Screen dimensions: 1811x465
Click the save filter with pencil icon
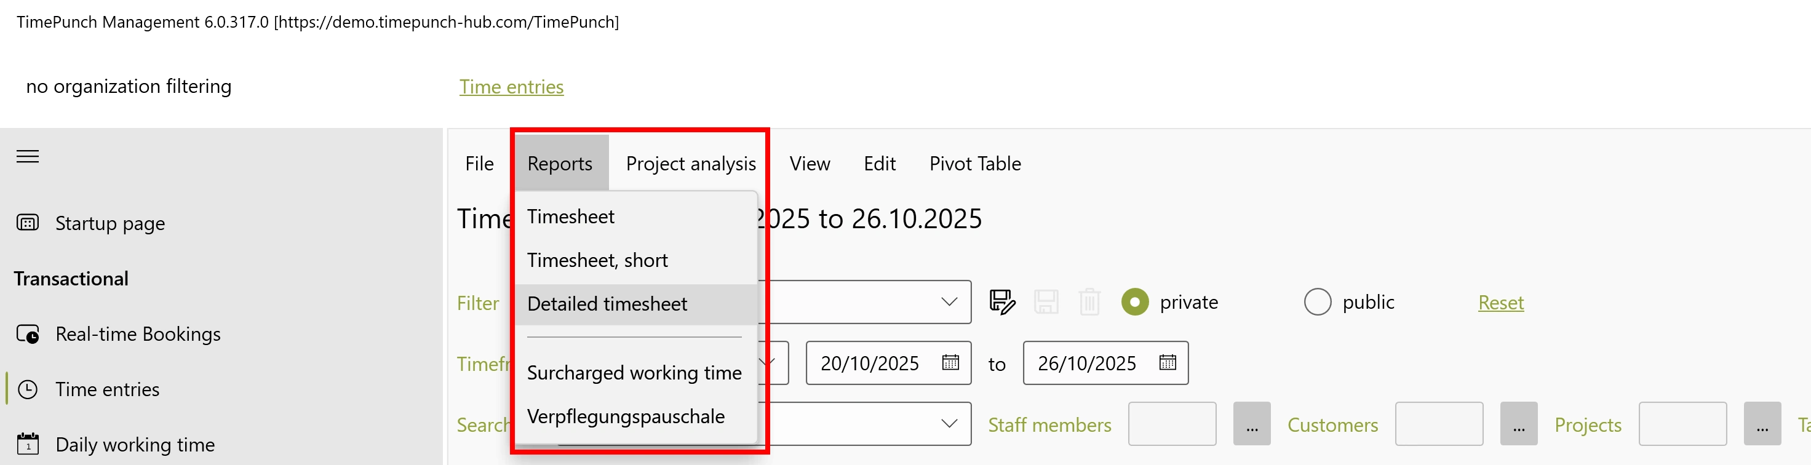pyautogui.click(x=1002, y=302)
